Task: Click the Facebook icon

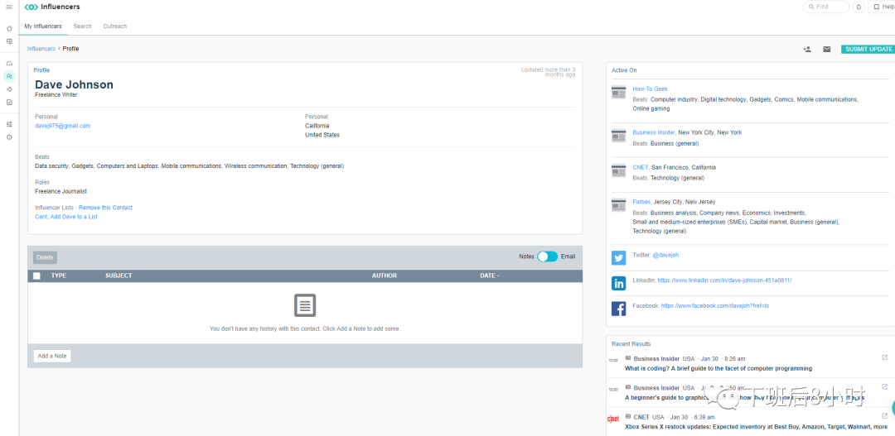Action: pos(619,309)
